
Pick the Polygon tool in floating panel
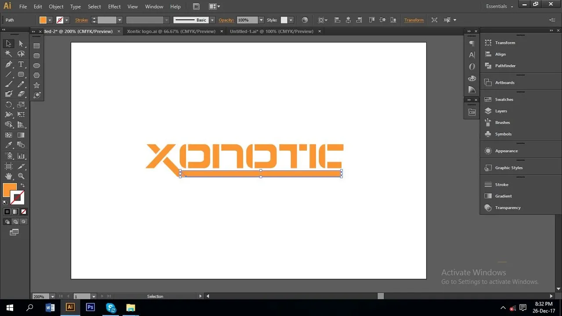pos(36,75)
